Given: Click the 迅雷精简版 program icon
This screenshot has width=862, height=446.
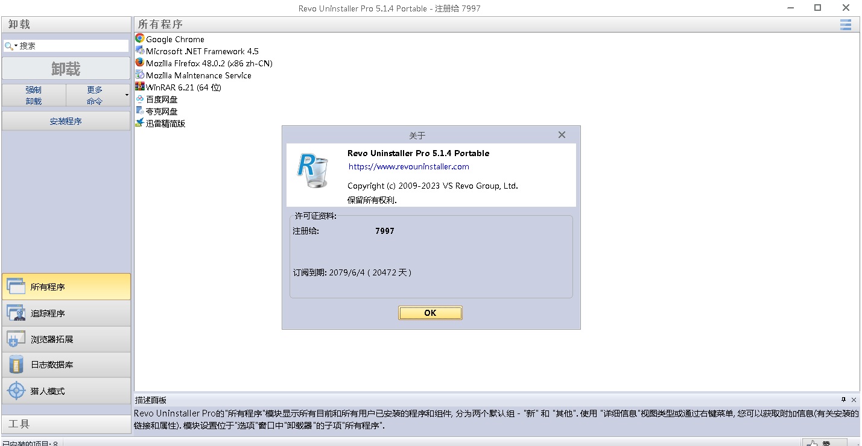Looking at the screenshot, I should tap(140, 123).
